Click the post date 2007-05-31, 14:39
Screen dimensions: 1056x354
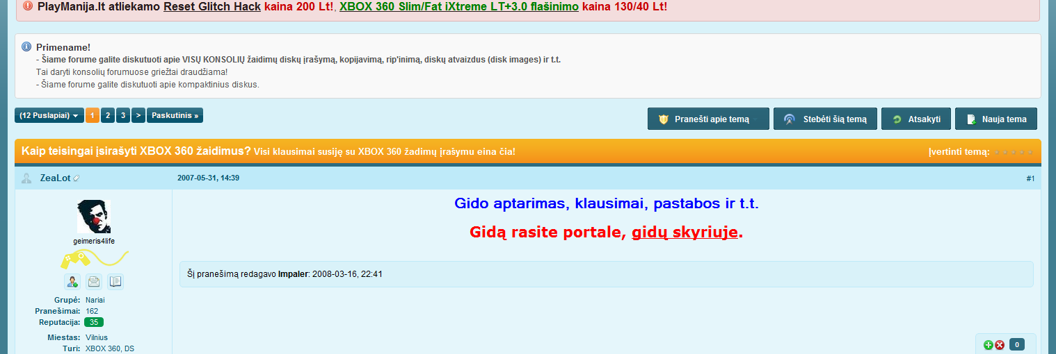[x=208, y=178]
